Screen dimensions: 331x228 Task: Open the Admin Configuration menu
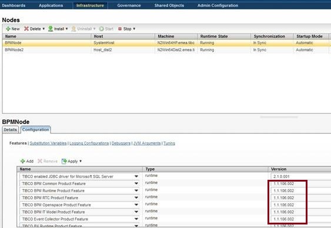218,5
